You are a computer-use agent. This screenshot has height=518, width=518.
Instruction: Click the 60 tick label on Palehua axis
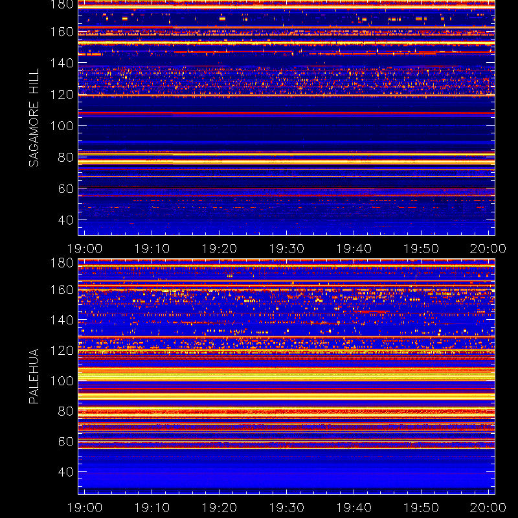coord(65,442)
